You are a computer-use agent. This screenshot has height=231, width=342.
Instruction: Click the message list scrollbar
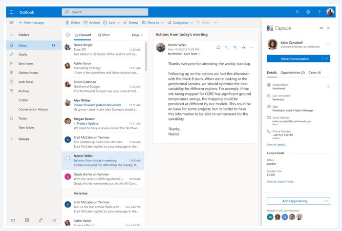(146, 57)
